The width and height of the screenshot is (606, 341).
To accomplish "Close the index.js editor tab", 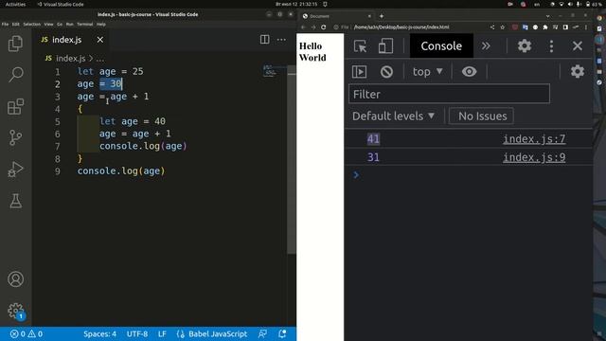I will (100, 40).
